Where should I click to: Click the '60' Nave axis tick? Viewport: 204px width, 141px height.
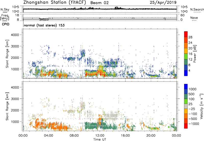pyautogui.click(x=182, y=15)
